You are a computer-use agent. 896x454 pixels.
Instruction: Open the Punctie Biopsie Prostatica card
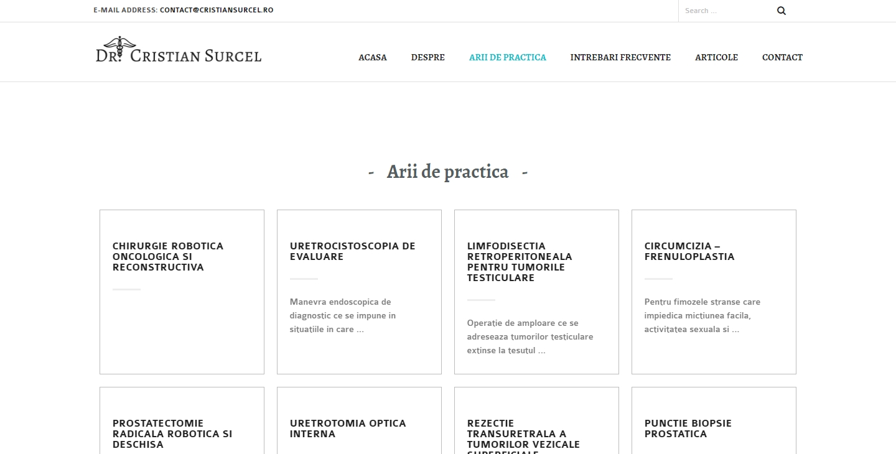pos(688,429)
